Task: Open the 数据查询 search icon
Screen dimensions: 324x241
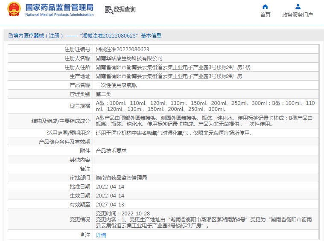Action: (109, 10)
